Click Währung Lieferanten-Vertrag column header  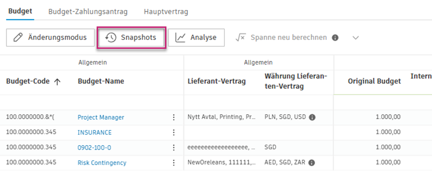point(295,81)
